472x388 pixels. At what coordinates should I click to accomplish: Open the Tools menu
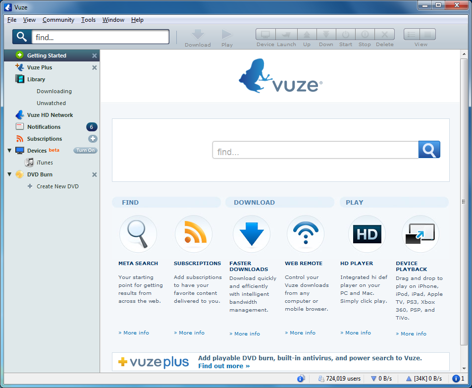point(88,20)
